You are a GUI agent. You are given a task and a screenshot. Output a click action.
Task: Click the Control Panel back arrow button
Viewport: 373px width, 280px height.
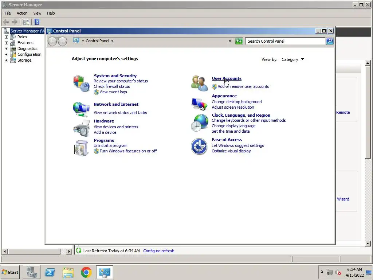52,41
